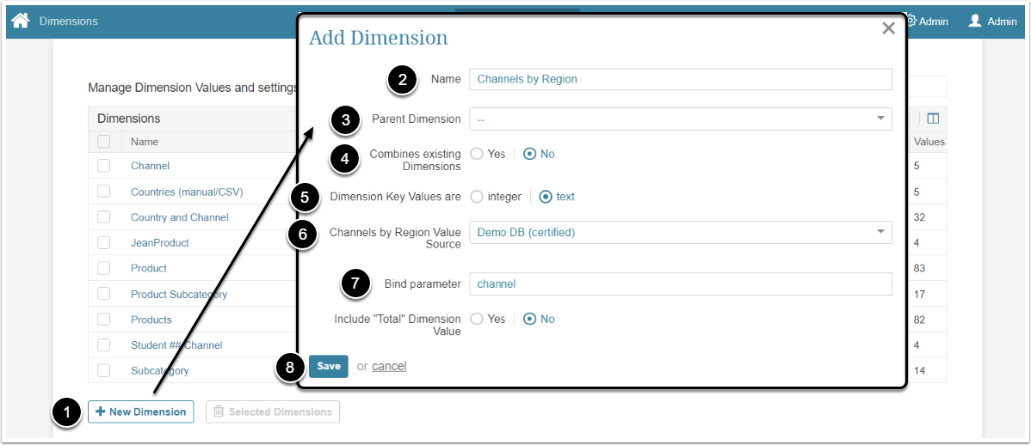Viewport: 1031px width, 445px height.
Task: Delete Selected Dimensions button
Action: 273,412
